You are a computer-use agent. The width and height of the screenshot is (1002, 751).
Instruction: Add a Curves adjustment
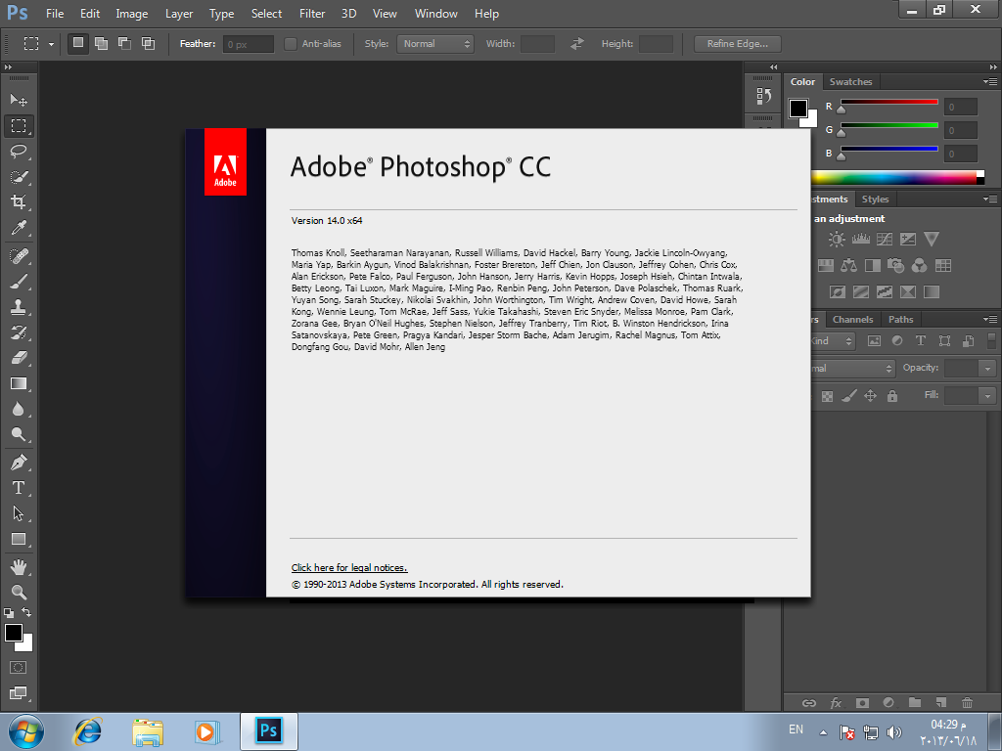[x=885, y=240]
